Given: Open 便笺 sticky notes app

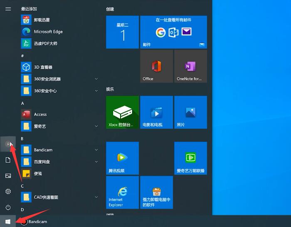Looking at the screenshot, I should (x=59, y=173).
